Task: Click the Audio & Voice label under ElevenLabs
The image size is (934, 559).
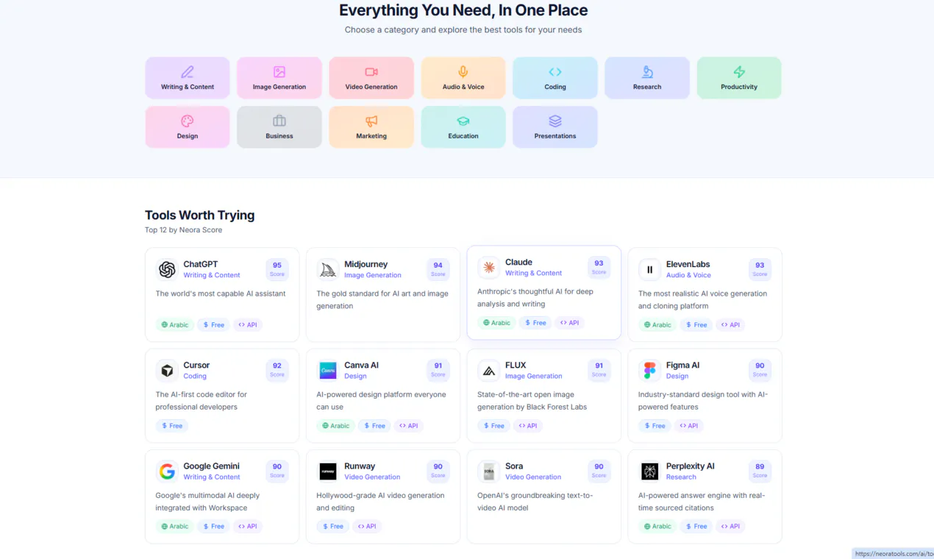Action: coord(688,275)
